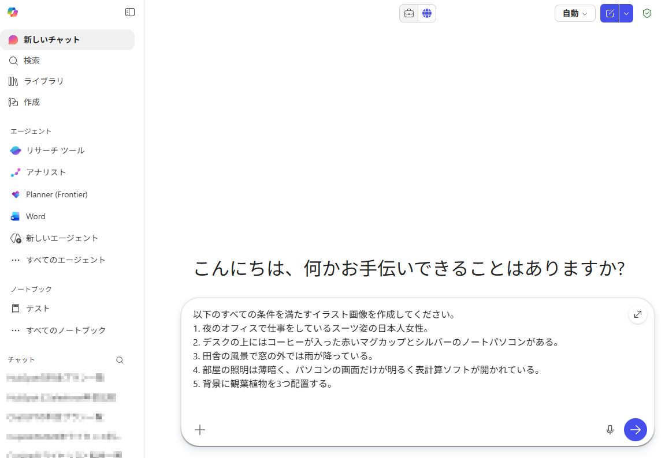Click the new chat compose icon

(610, 13)
